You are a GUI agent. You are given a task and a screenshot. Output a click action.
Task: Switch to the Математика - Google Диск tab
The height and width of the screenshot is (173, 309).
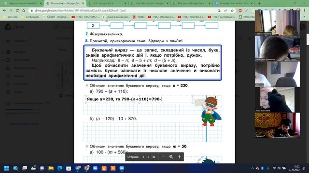click(x=65, y=3)
